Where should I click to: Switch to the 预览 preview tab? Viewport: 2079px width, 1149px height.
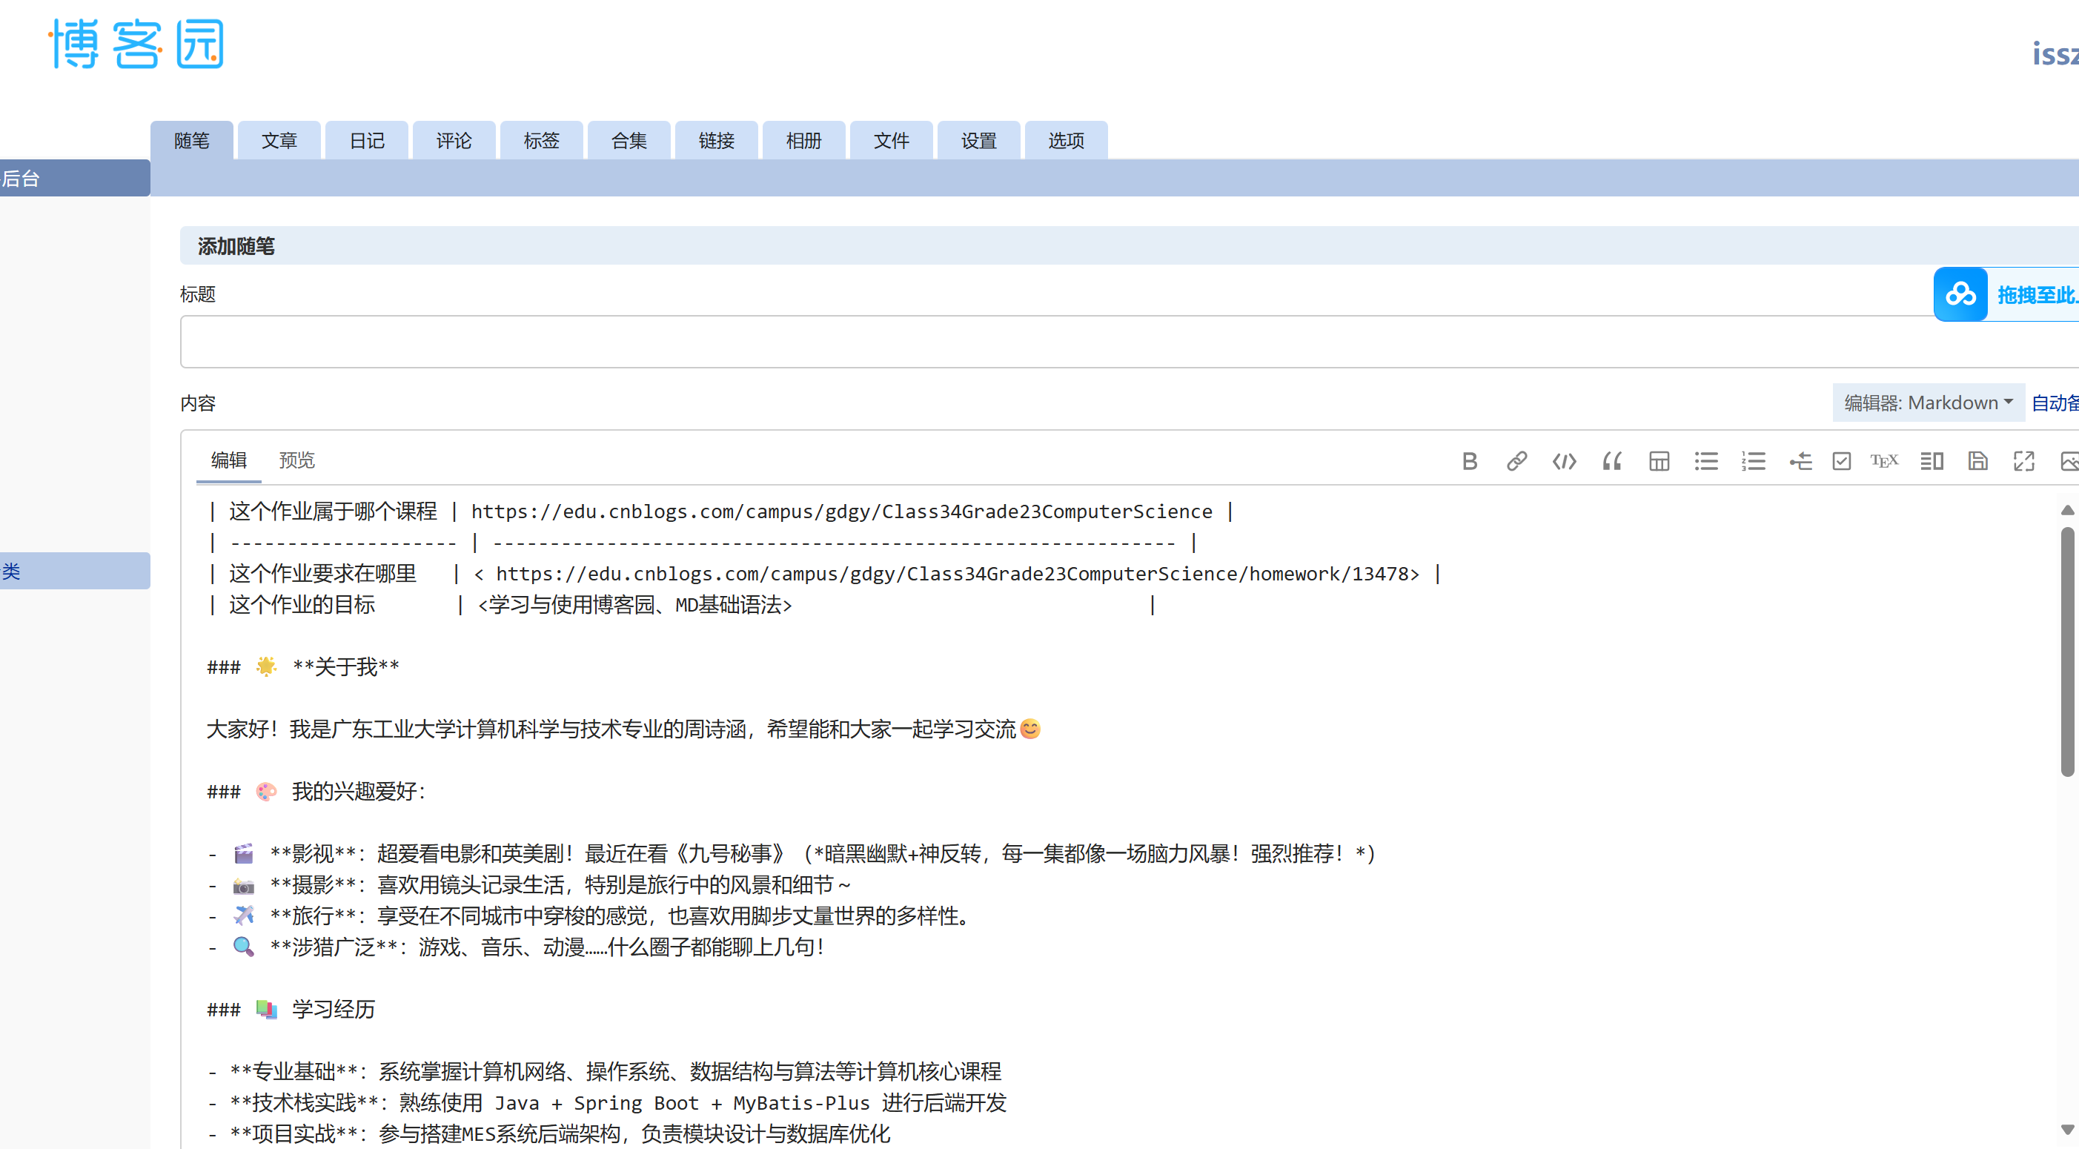coord(297,460)
